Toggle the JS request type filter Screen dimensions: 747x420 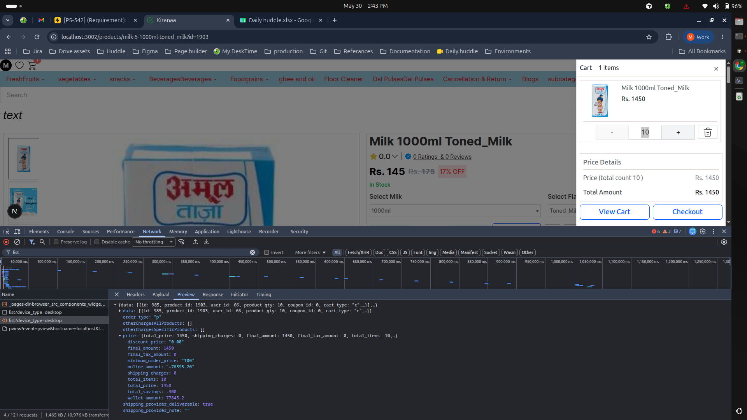point(405,252)
